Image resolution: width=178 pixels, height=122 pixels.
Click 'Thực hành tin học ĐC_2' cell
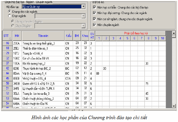(43, 68)
